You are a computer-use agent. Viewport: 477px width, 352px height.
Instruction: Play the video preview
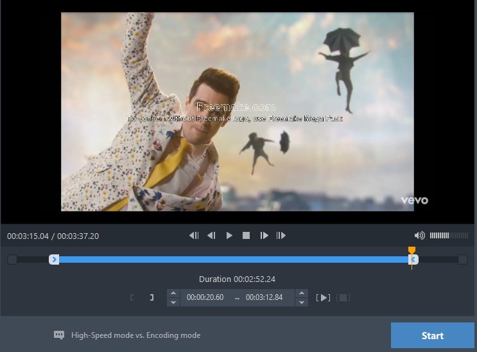click(x=229, y=235)
